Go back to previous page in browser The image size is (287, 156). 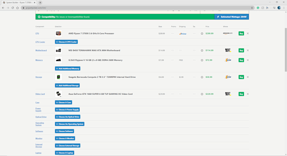pyautogui.click(x=3, y=8)
